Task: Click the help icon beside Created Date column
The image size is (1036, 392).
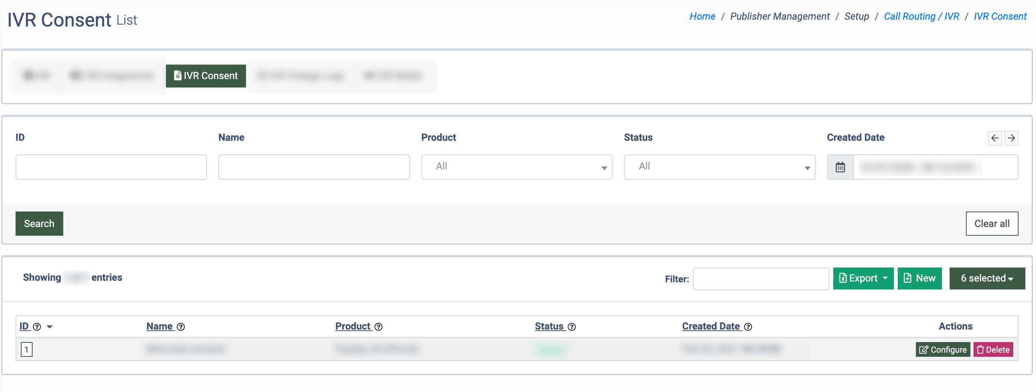Action: pos(748,327)
